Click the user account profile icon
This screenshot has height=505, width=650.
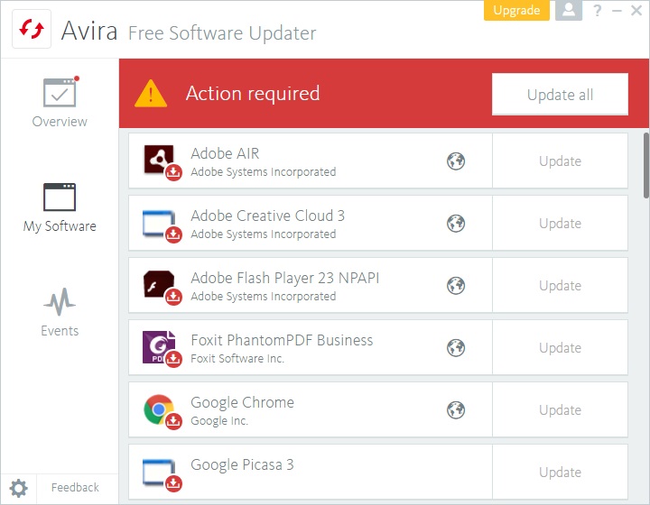(x=569, y=10)
